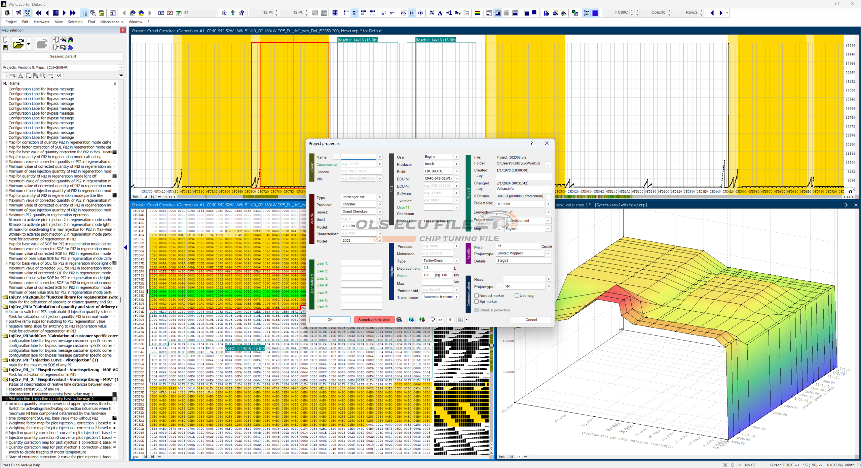Image resolution: width=861 pixels, height=468 pixels.
Task: Click the rainbow color stripes toolbar icon
Action: pos(477,13)
